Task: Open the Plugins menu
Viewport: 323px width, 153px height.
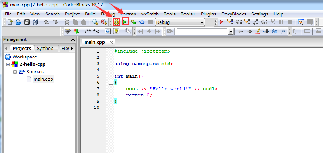Action: (208, 14)
